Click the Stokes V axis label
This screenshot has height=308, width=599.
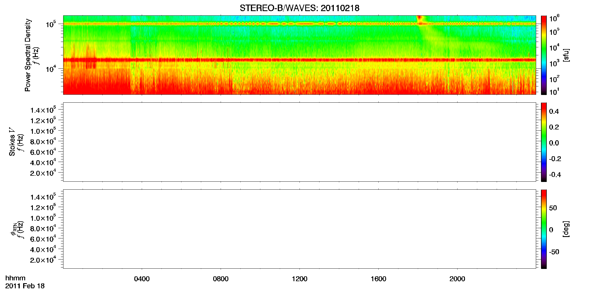(12, 142)
